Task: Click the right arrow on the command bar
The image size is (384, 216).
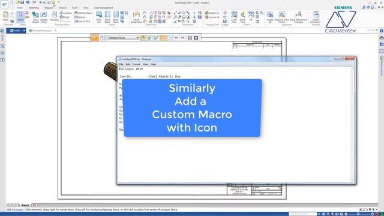Action: 182,38
